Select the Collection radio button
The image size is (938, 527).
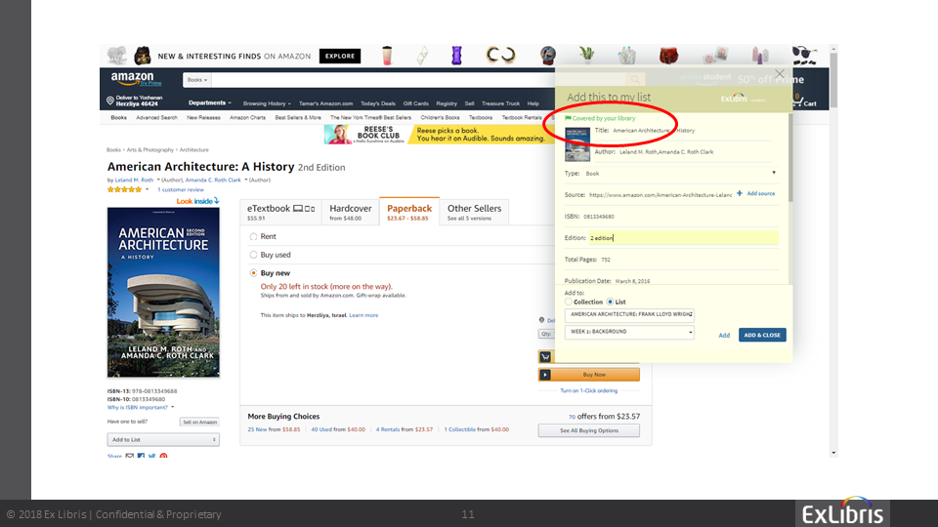click(569, 302)
